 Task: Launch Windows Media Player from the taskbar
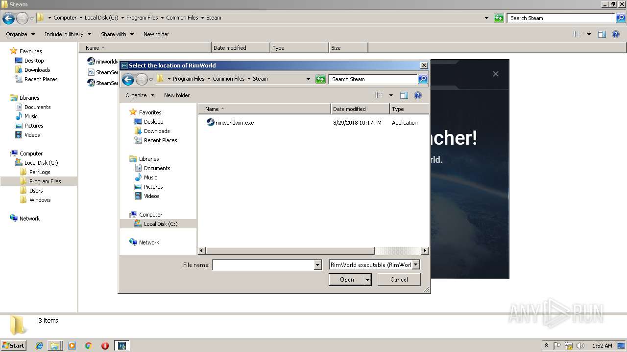(x=72, y=346)
